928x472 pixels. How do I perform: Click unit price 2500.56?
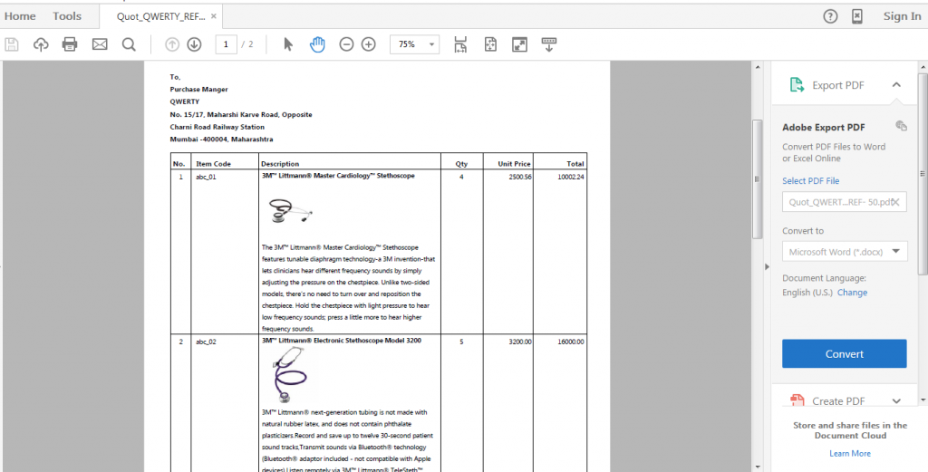coord(520,177)
